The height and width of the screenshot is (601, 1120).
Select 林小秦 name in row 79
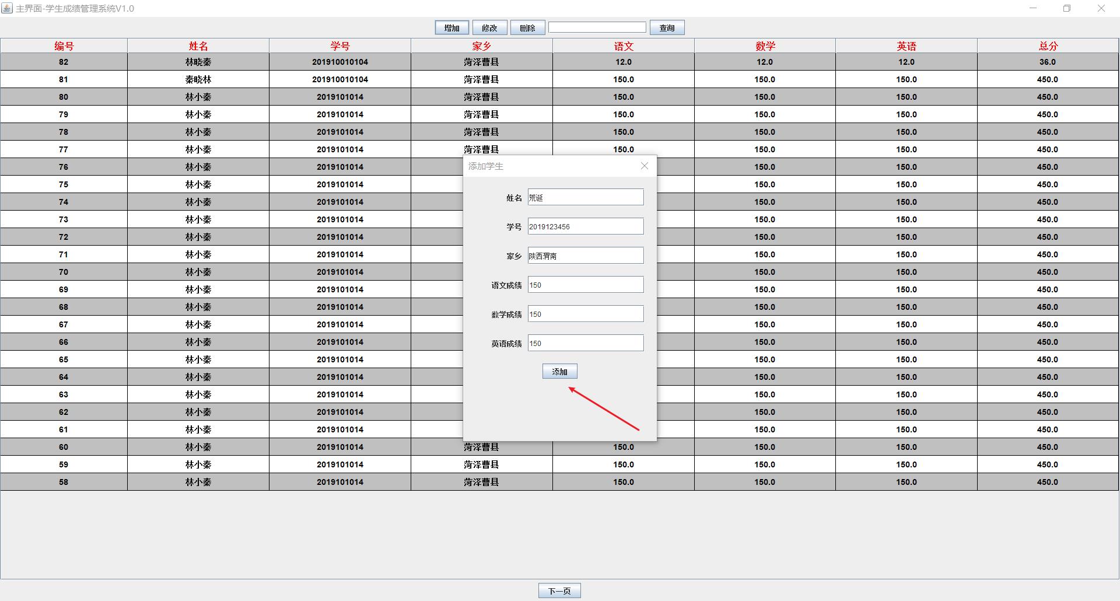coord(198,114)
